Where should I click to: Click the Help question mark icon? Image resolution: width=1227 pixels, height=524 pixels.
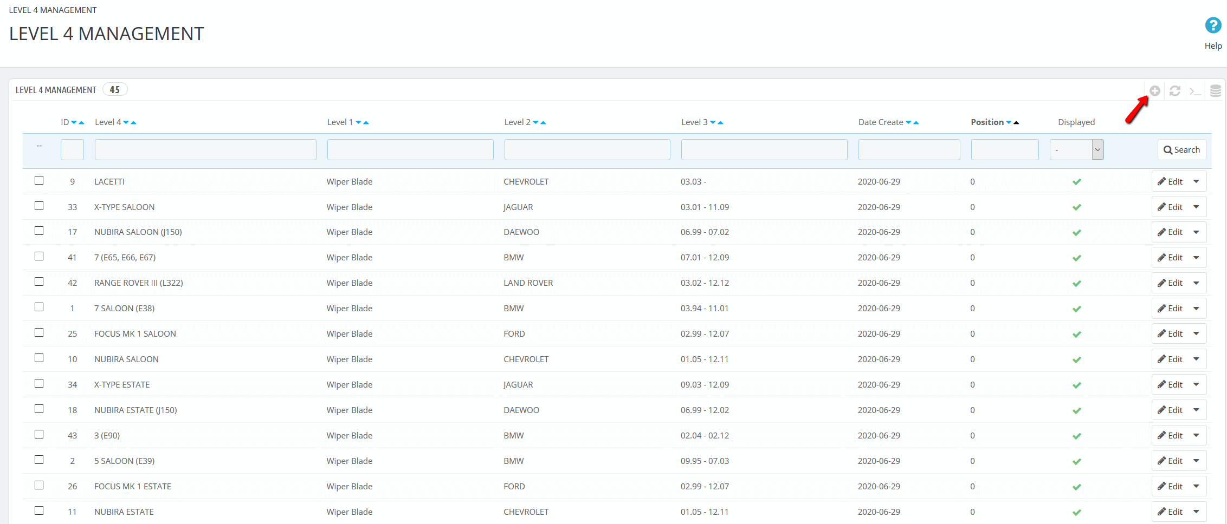tap(1213, 25)
